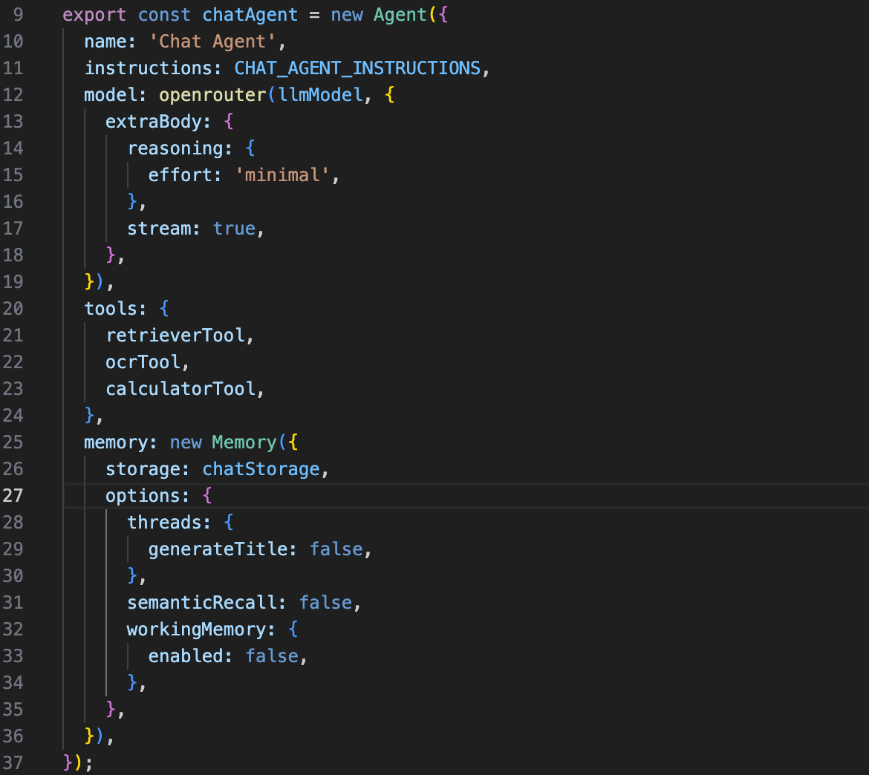The width and height of the screenshot is (869, 775).
Task: Click the closing brace on line 37
Action: pos(68,763)
